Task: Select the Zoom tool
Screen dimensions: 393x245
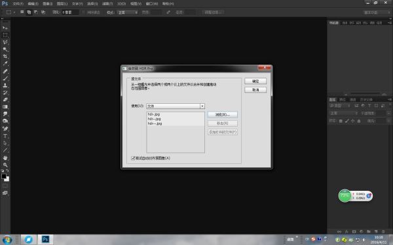Action: pos(5,165)
